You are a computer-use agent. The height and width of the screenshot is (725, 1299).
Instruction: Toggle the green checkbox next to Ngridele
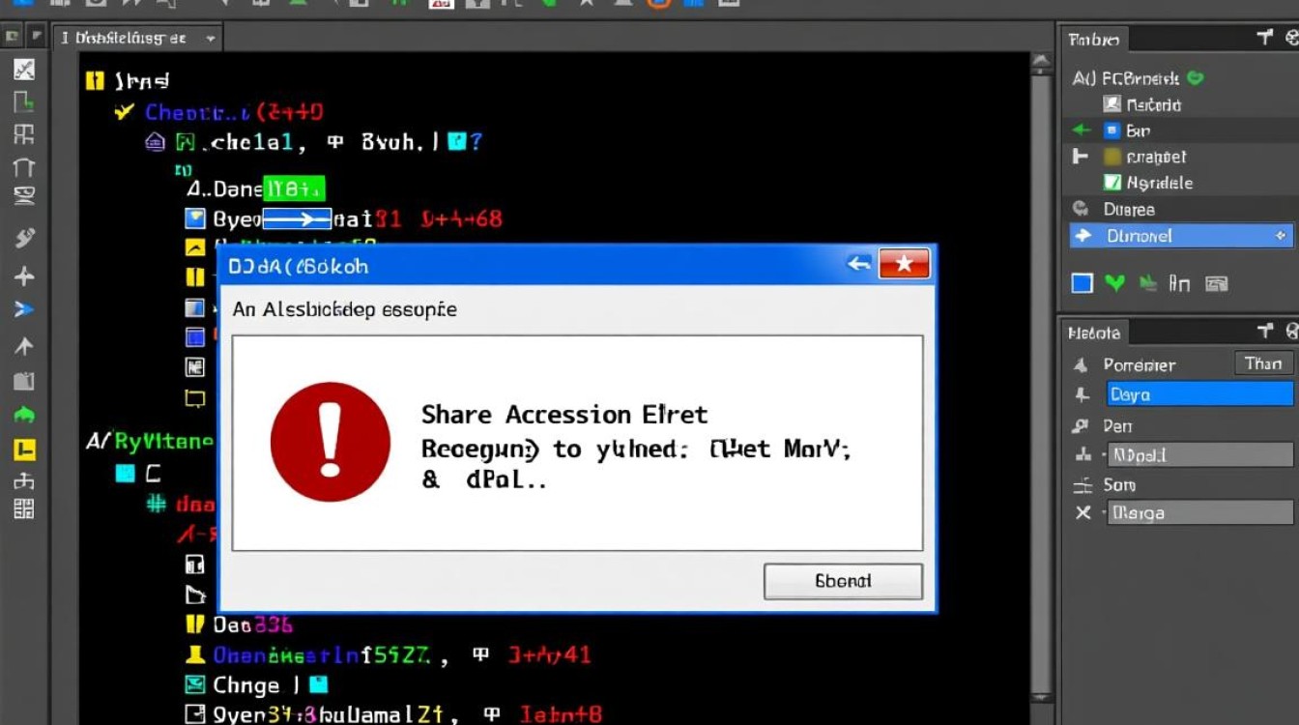pyautogui.click(x=1111, y=183)
